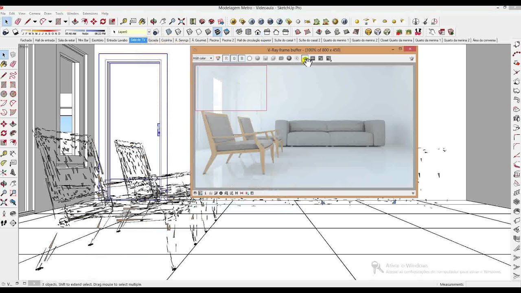Select the arrow Select tool in the top toolbar

pyautogui.click(x=6, y=22)
